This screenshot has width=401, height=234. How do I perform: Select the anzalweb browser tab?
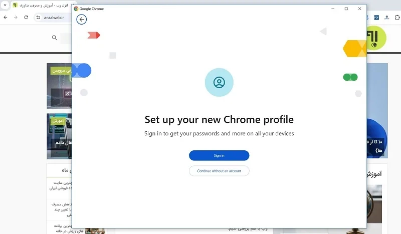click(41, 5)
